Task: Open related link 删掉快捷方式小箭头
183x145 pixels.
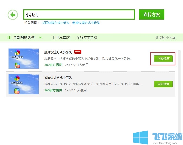Action: [86, 23]
